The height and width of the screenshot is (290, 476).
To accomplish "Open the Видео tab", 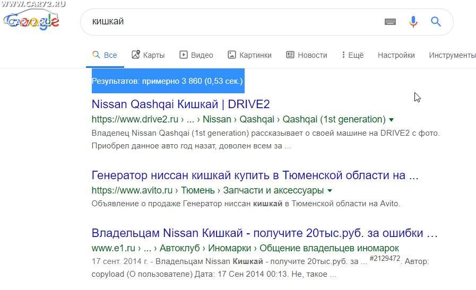I will (x=196, y=55).
